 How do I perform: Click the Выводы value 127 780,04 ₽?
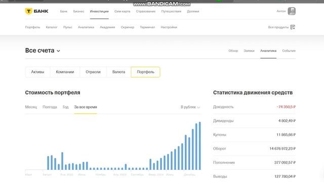(285, 176)
